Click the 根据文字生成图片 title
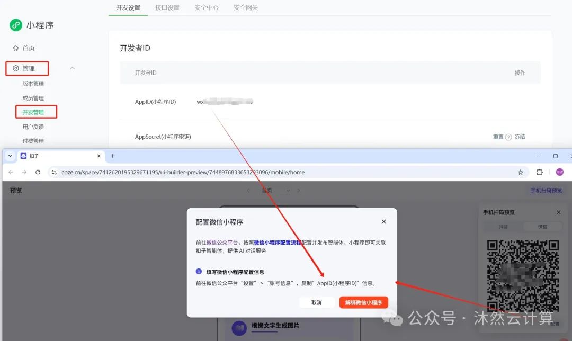Viewport: 572px width, 341px height. tap(275, 325)
